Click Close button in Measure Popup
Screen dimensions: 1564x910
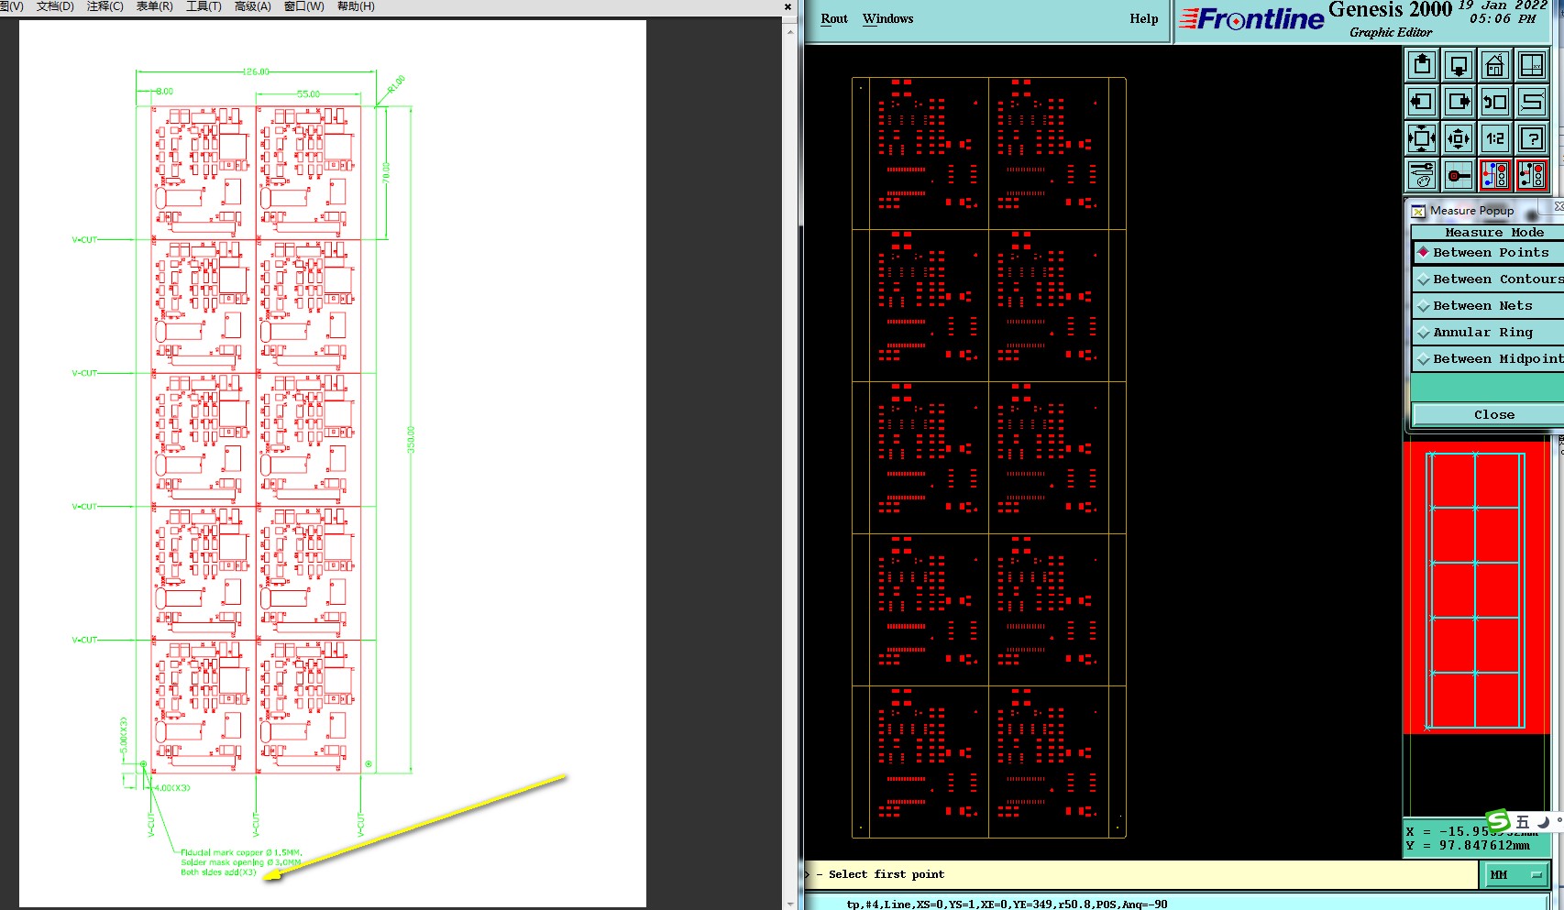[1488, 415]
